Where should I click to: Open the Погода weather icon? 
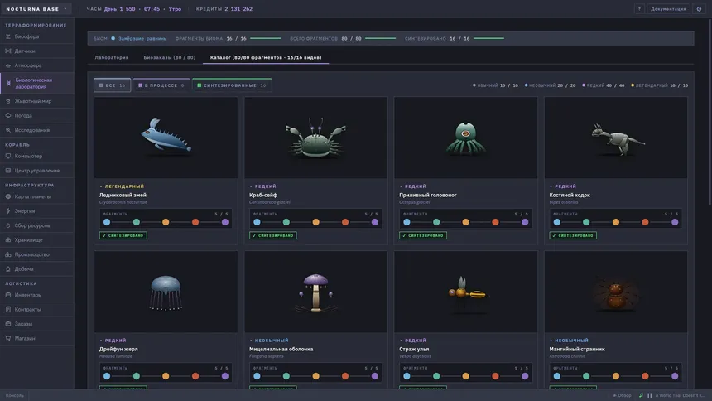(8, 115)
